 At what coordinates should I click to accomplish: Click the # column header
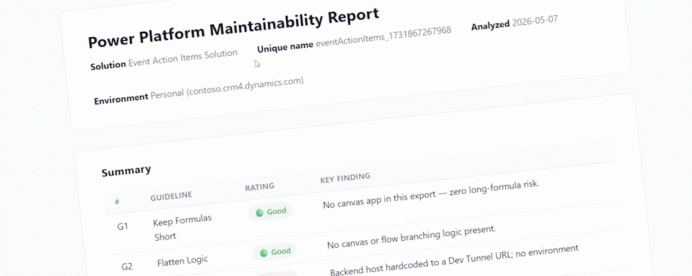(x=117, y=201)
